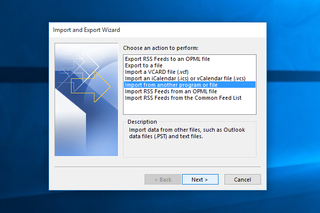This screenshot has width=320, height=213.
Task: Click the Import and Export Wizard title bar
Action: 157,30
